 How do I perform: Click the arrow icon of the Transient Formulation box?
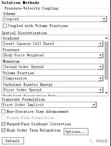pos(94,105)
